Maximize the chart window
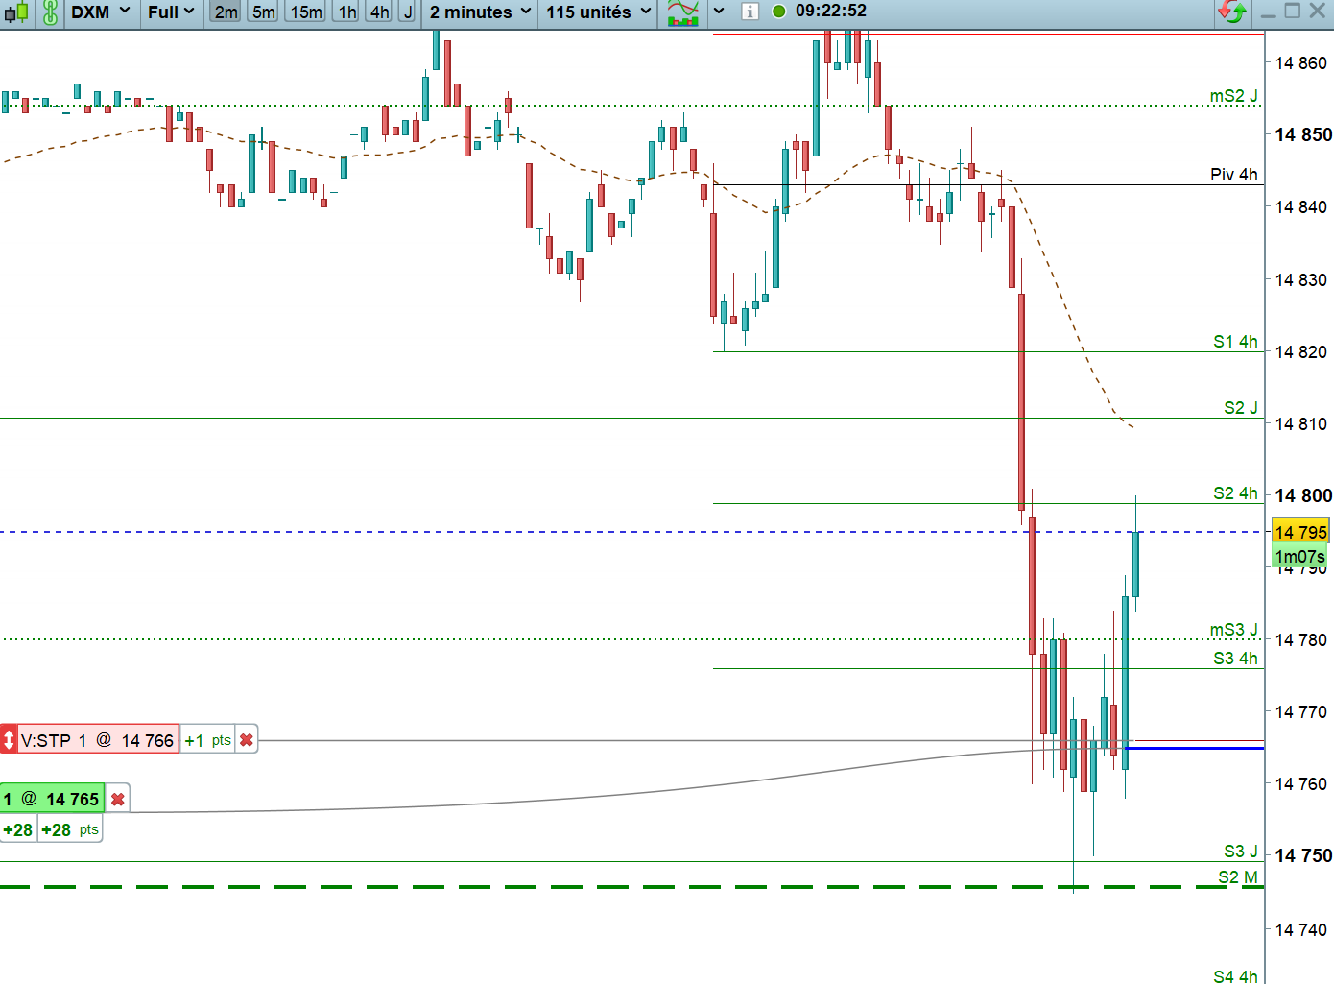Image resolution: width=1334 pixels, height=984 pixels. coord(1293,12)
